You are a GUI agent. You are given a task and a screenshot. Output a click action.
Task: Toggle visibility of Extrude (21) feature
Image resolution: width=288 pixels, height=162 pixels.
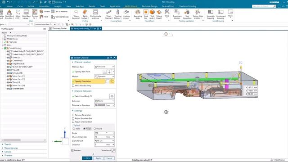(8, 89)
